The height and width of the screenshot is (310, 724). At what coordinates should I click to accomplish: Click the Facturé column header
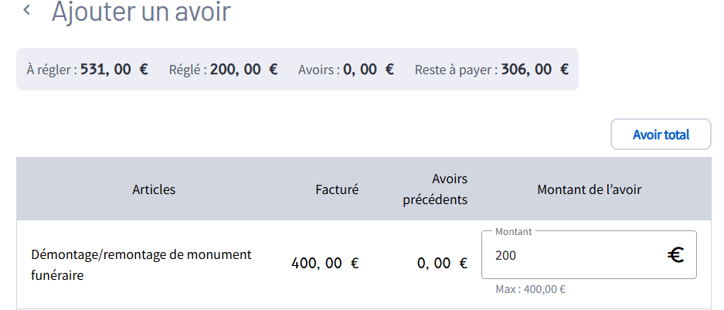(x=337, y=189)
